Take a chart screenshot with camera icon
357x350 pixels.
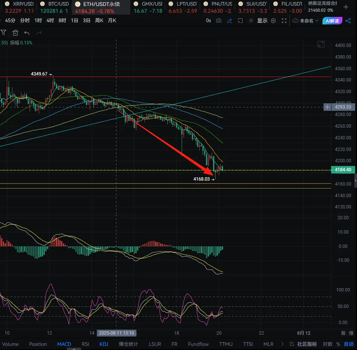(x=218, y=21)
